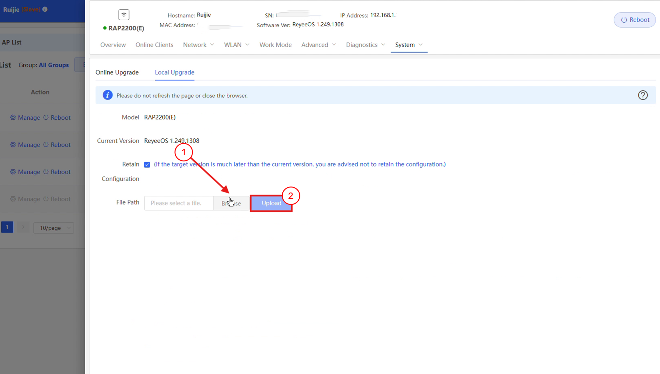Expand the Network menu
This screenshot has width=660, height=374.
[x=198, y=45]
